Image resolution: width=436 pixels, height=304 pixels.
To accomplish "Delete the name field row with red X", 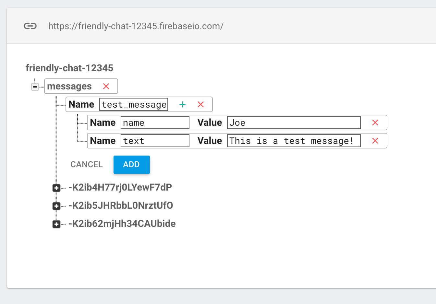I will pos(375,123).
